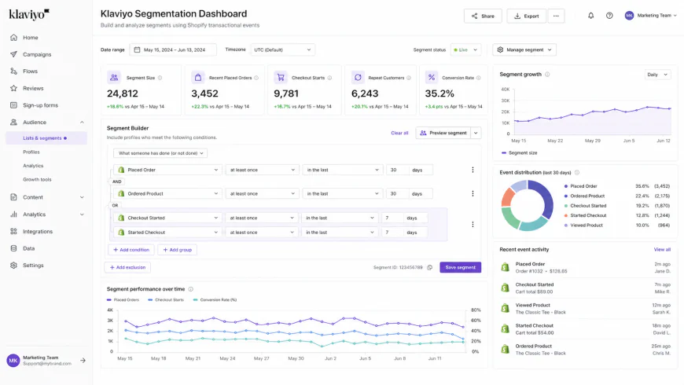This screenshot has height=385, width=684.
Task: Toggle Placed Orders series in performance legend
Action: (x=123, y=300)
